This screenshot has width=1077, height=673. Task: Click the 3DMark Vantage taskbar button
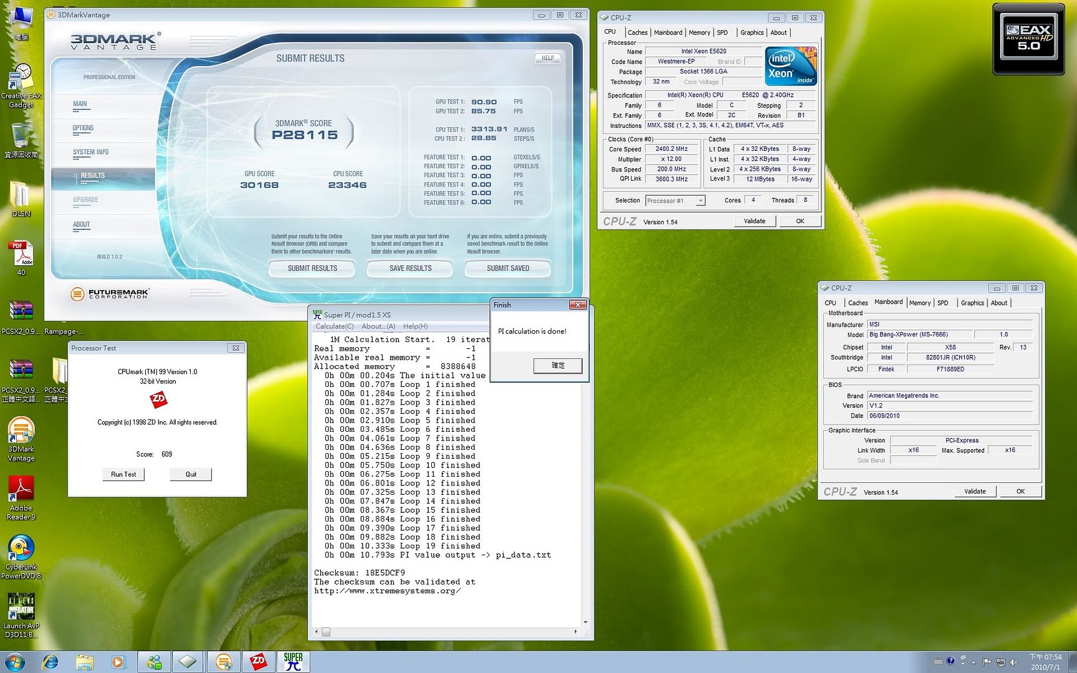point(224,662)
